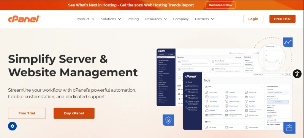
Task: Click List Accounts card in WHM Favorites
Action: [x=193, y=63]
